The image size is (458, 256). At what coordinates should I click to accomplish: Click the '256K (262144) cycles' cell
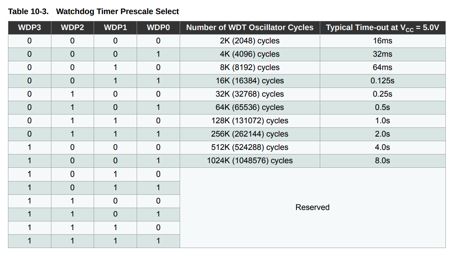click(x=250, y=134)
